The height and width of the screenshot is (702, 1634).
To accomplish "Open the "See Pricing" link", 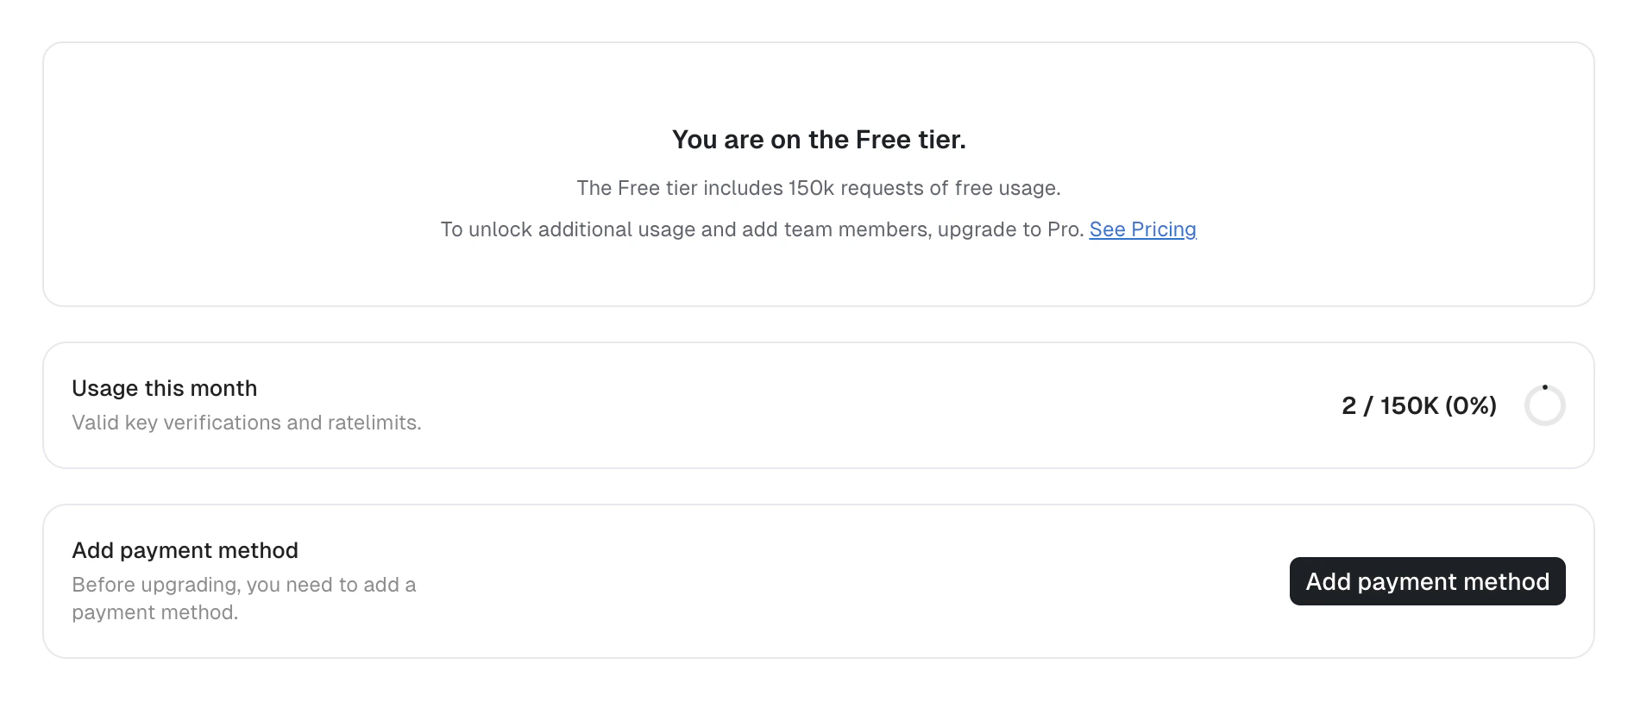I will click(x=1142, y=229).
